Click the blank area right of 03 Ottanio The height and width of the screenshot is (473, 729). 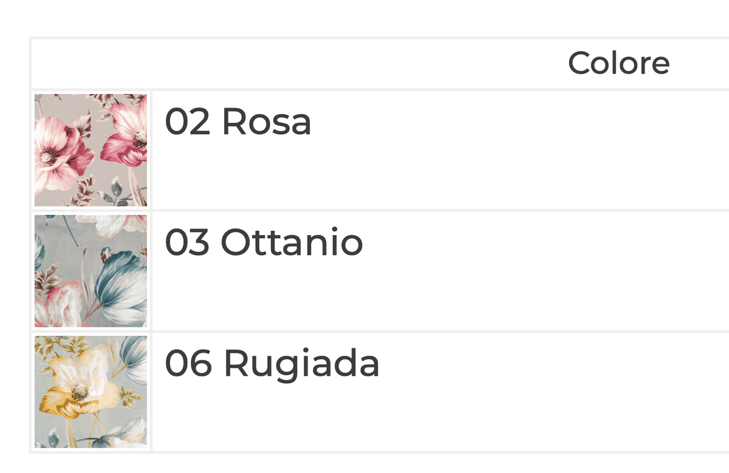[x=547, y=271]
